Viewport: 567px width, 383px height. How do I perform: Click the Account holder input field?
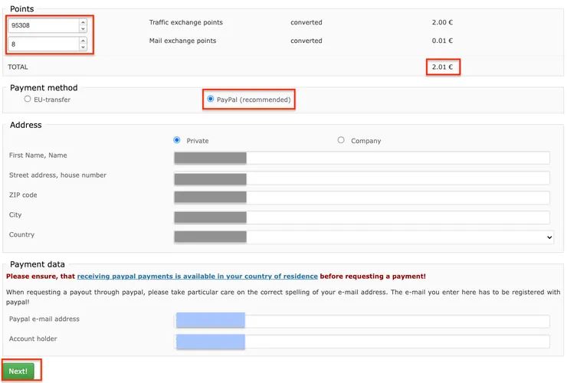coord(362,342)
